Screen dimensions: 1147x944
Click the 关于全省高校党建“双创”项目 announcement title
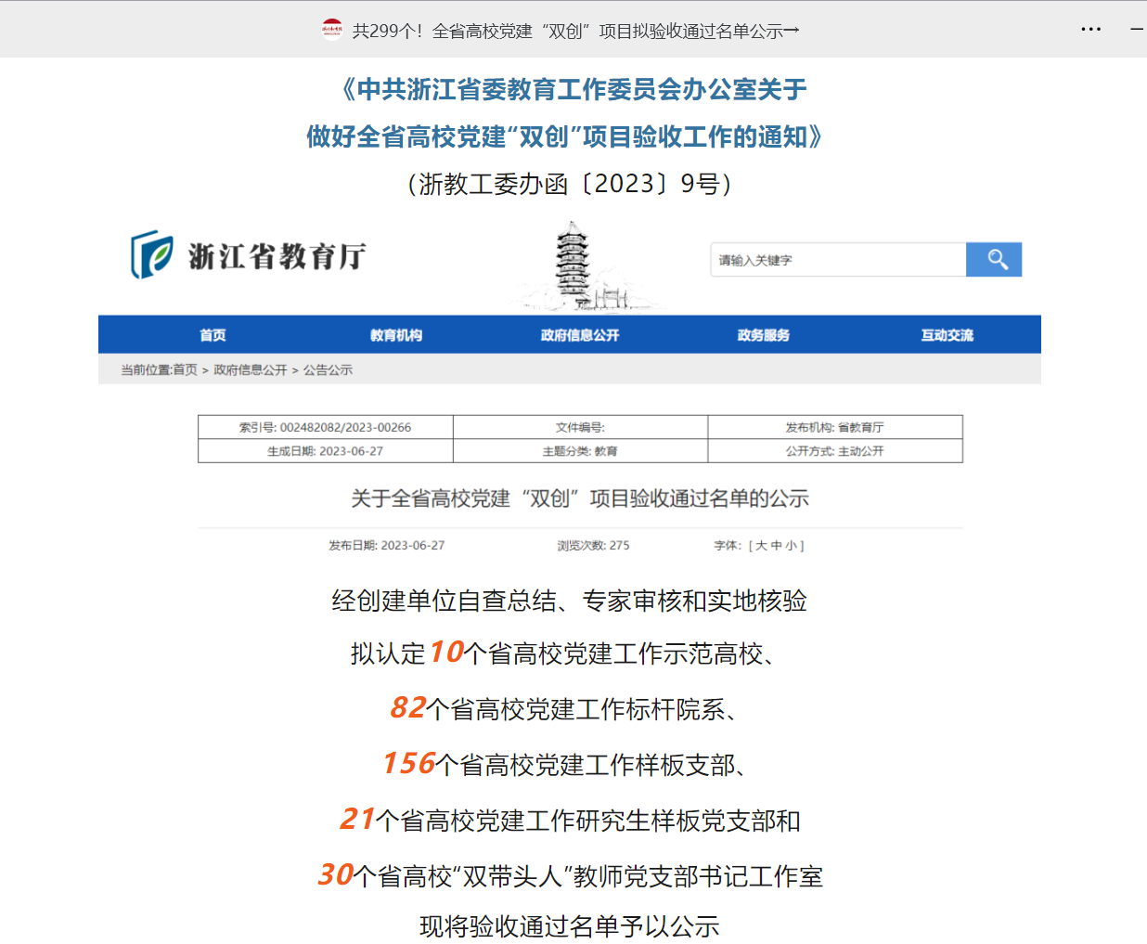coord(580,498)
